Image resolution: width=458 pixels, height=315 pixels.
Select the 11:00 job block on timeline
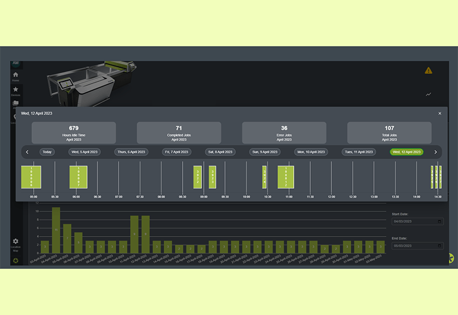286,177
